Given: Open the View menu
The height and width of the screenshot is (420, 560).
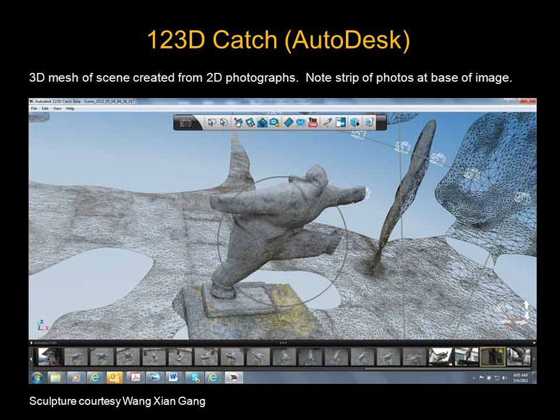Looking at the screenshot, I should [x=57, y=108].
